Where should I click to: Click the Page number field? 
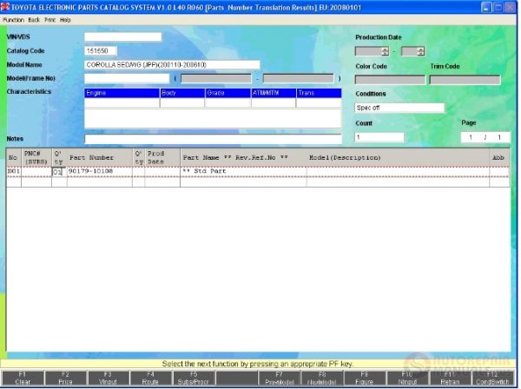coord(485,137)
